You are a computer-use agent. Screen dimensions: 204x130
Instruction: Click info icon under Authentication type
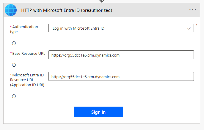[x=14, y=43]
